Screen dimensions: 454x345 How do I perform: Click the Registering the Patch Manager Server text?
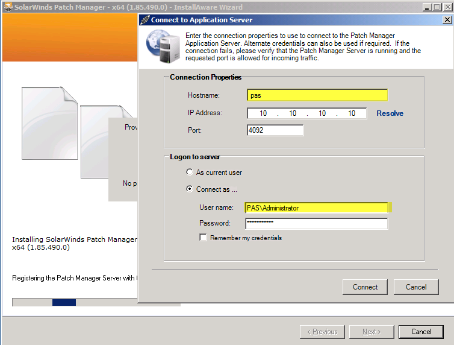75,278
